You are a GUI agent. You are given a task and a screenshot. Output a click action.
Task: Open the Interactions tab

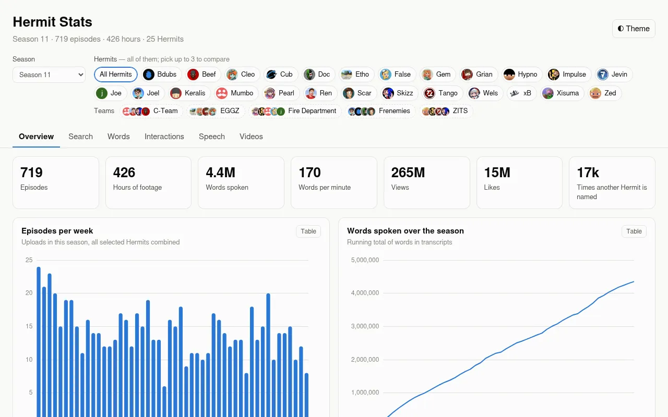164,137
